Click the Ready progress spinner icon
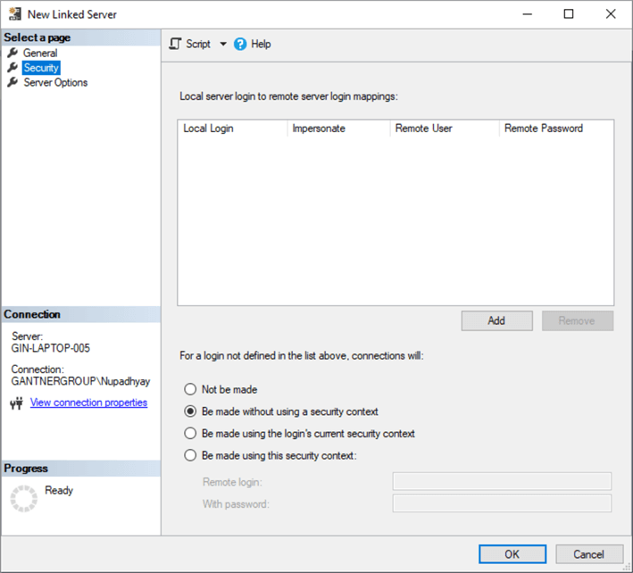Screen dimensions: 633x573 coord(24,498)
